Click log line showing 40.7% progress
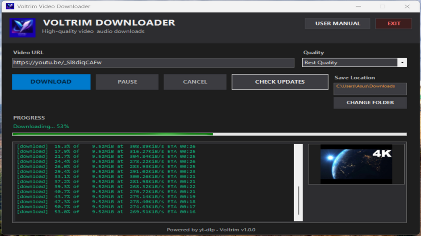Image resolution: width=421 pixels, height=236 pixels. (106, 192)
